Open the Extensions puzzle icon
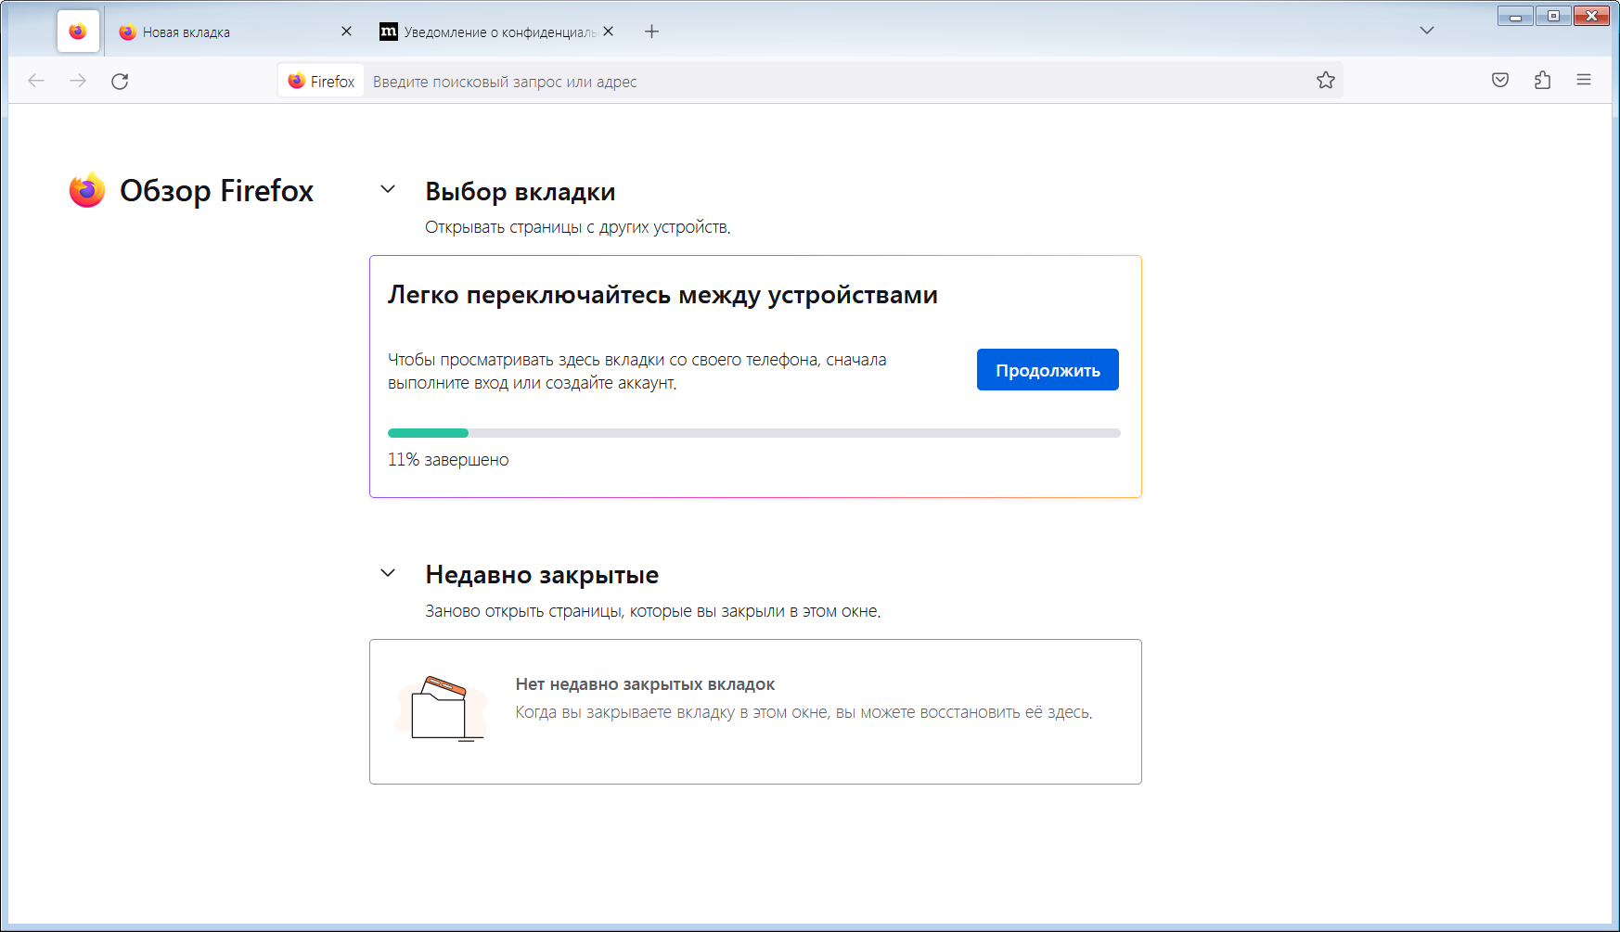The height and width of the screenshot is (932, 1620). tap(1542, 81)
